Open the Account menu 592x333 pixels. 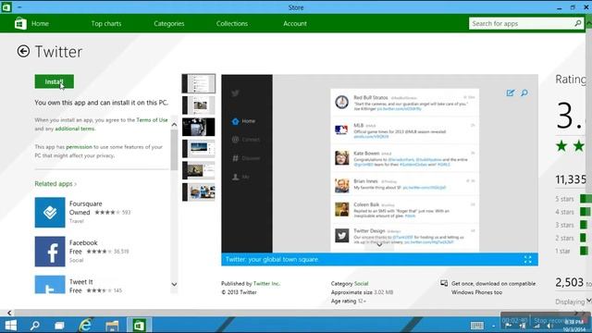[295, 23]
